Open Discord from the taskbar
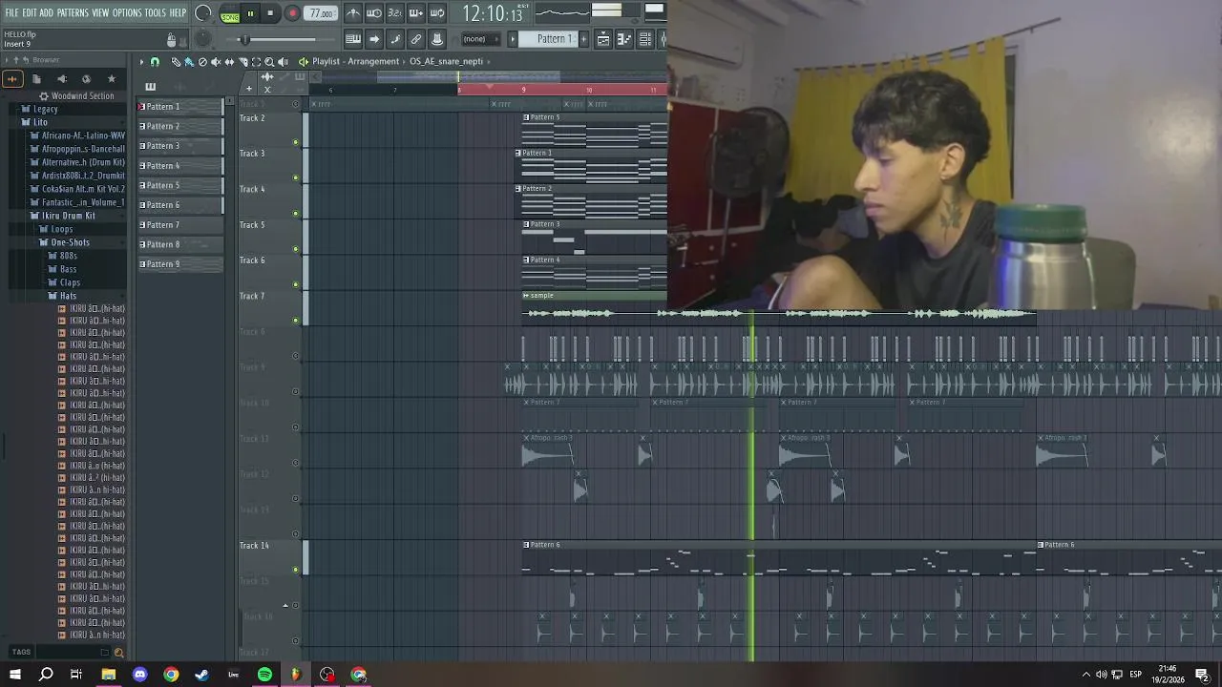 click(x=139, y=675)
